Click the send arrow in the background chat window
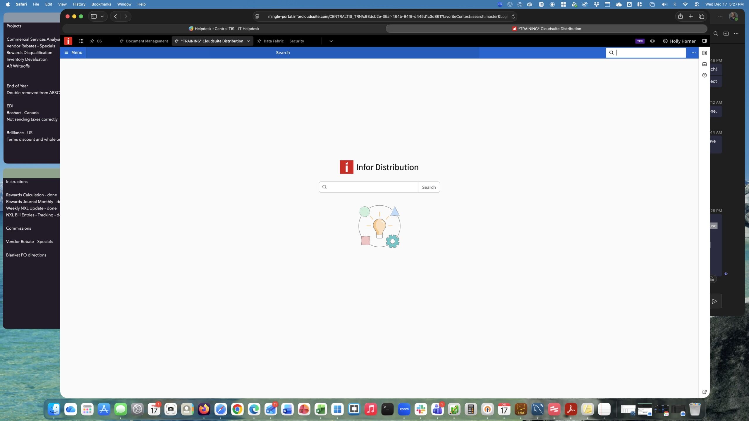 click(714, 301)
